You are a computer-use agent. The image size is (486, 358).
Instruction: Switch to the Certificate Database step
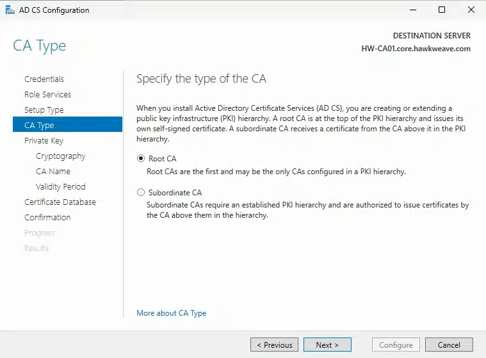[x=60, y=202]
